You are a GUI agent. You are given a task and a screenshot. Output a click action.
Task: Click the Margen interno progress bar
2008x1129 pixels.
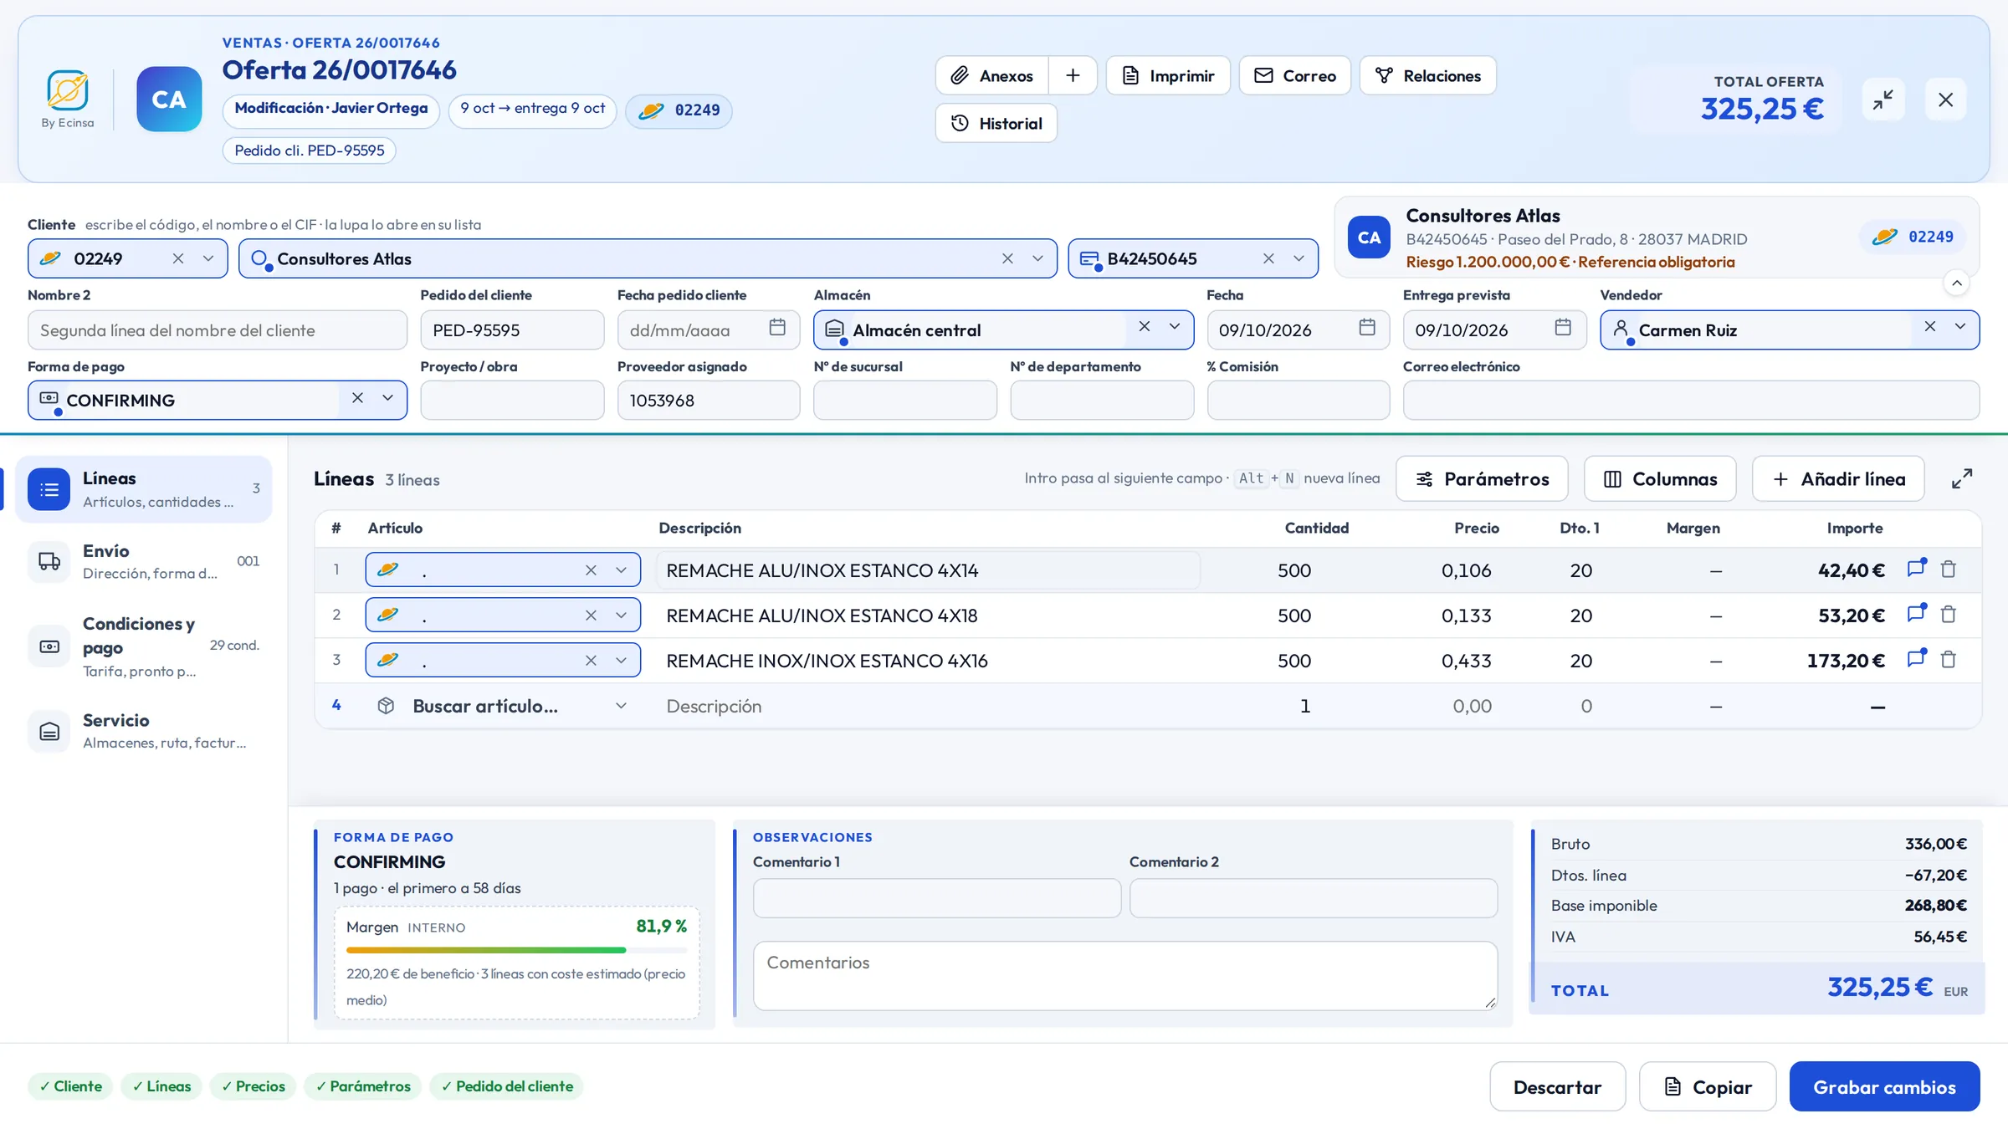click(517, 950)
